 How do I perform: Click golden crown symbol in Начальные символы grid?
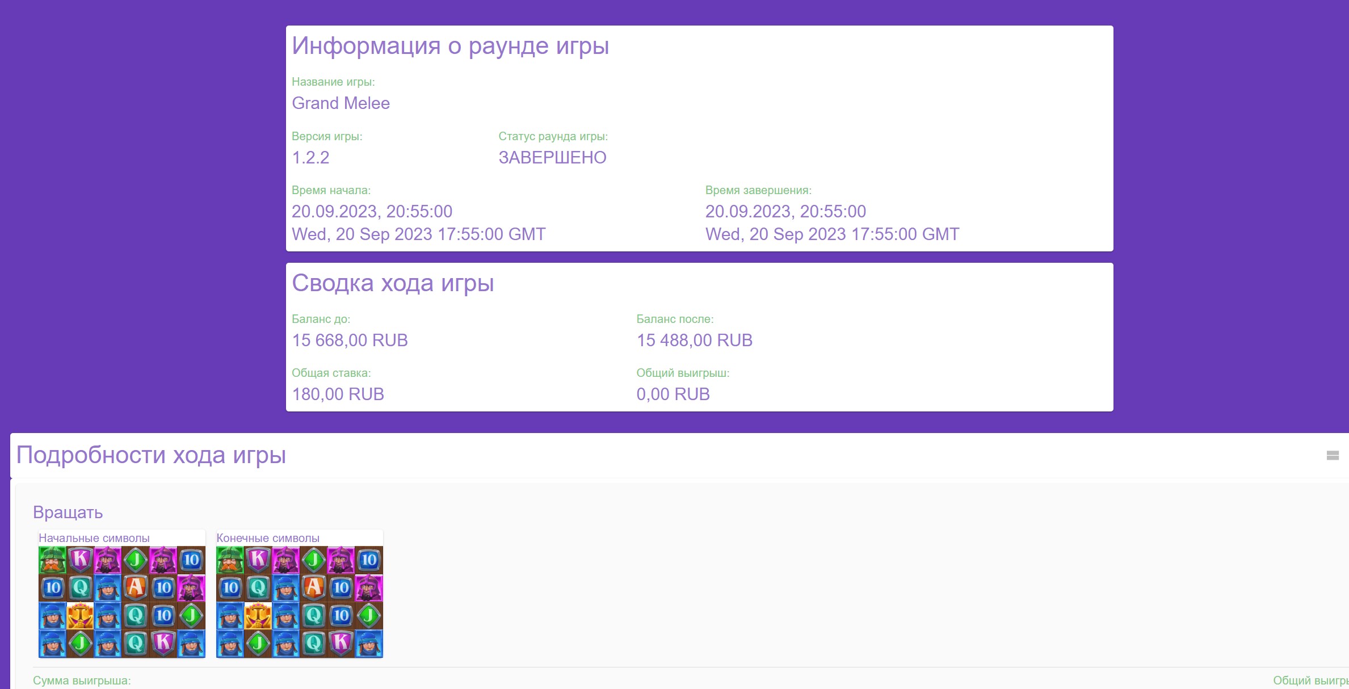click(x=80, y=615)
